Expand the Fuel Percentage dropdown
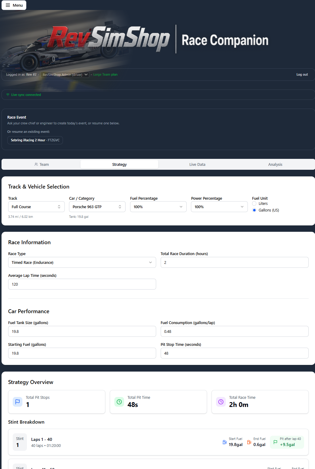The width and height of the screenshot is (315, 469). coord(158,207)
